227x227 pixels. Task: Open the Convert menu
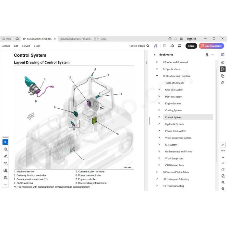tap(26, 46)
